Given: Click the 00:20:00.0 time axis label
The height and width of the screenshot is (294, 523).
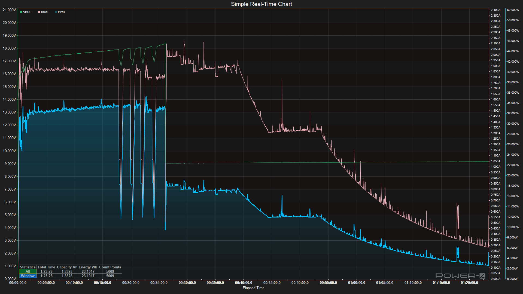Looking at the screenshot, I should coord(131,283).
